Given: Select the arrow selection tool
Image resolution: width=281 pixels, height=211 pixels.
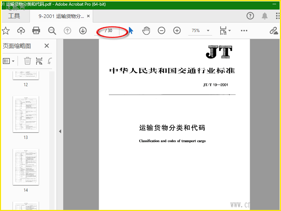Looking at the screenshot, I should click(131, 31).
